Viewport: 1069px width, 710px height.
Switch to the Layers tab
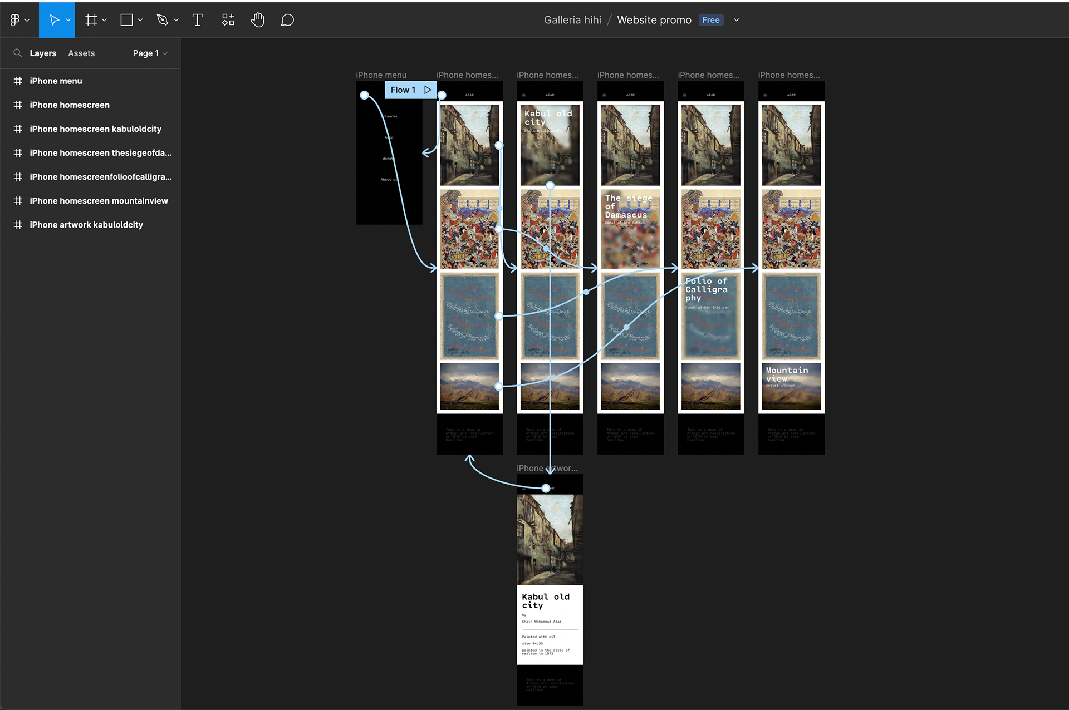pyautogui.click(x=43, y=53)
